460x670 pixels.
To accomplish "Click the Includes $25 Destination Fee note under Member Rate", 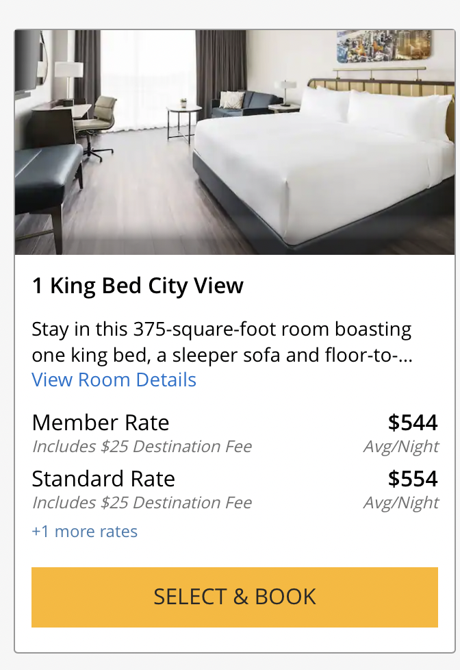I will coord(142,446).
